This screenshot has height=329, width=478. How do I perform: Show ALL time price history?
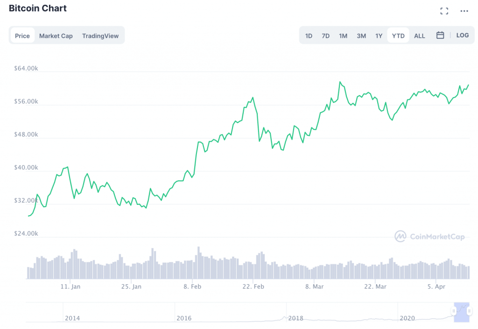(x=420, y=36)
